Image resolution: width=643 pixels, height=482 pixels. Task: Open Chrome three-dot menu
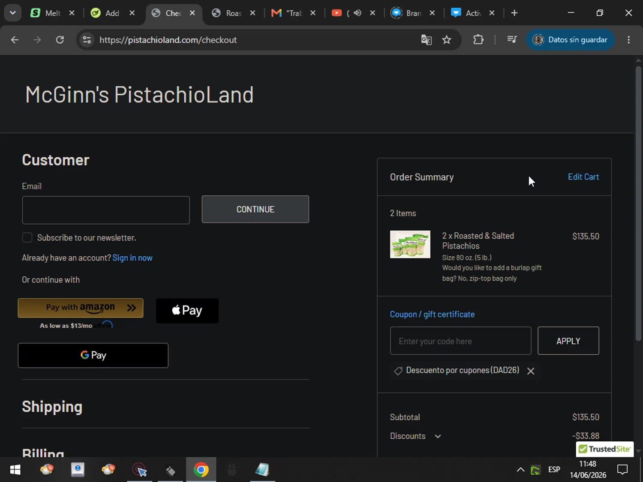pos(629,40)
